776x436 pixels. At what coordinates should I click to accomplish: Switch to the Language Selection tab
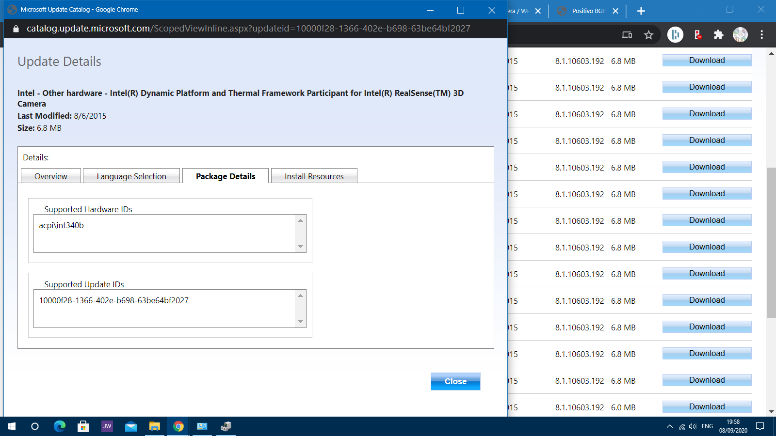coord(131,176)
